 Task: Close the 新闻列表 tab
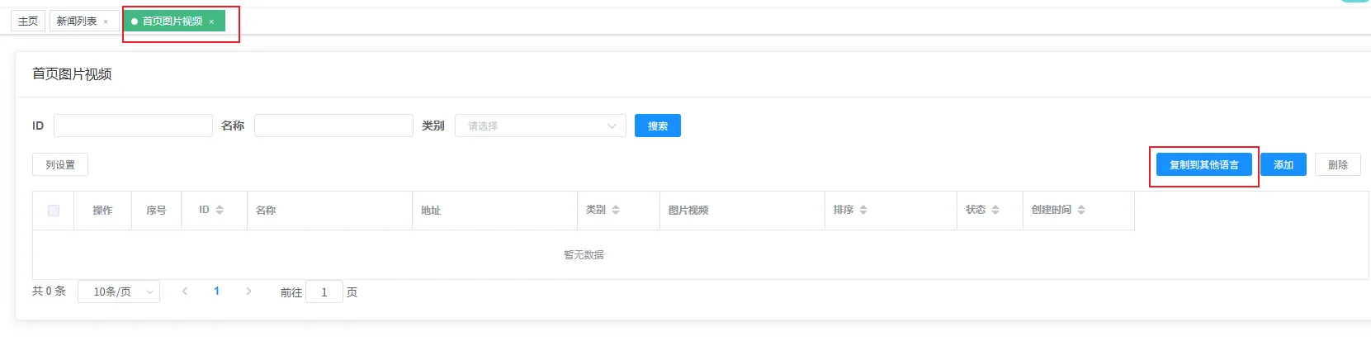(x=106, y=22)
